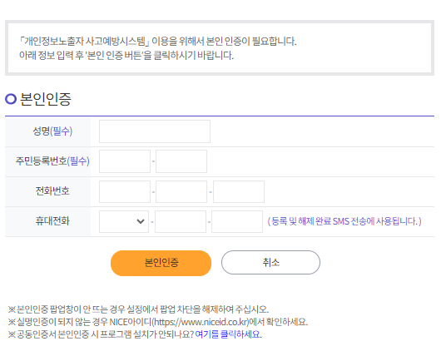Click the 전화번호 row label

point(52,190)
